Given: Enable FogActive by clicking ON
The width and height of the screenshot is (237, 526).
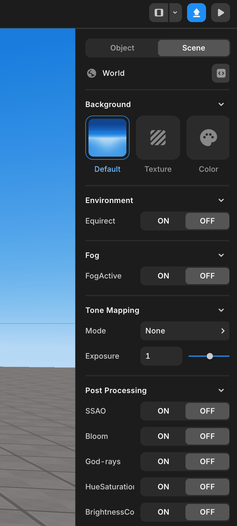Looking at the screenshot, I should click(x=163, y=276).
